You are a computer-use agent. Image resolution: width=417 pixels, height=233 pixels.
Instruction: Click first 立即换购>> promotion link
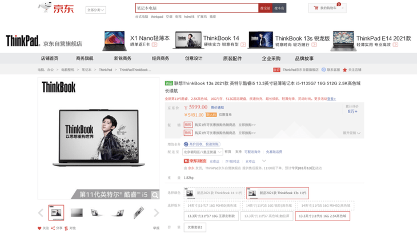click(x=247, y=124)
